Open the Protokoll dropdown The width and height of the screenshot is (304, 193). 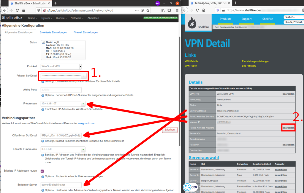pyautogui.click(x=61, y=66)
